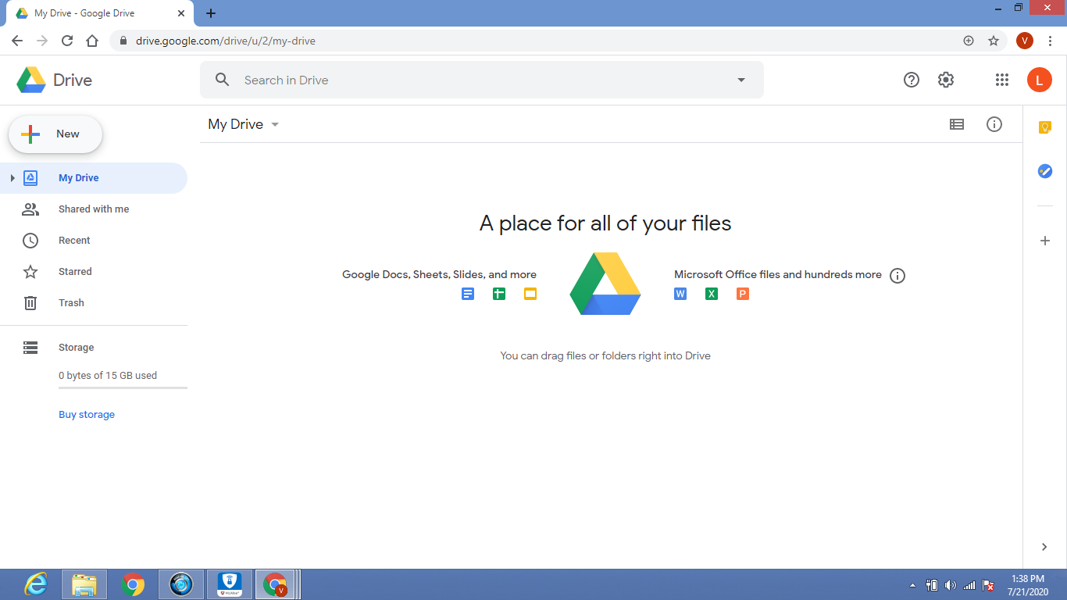Show hidden system tray icons
This screenshot has width=1067, height=600.
(913, 585)
